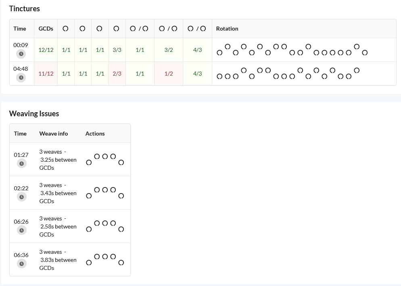Viewport: 401px width, 286px height.
Task: Click last action icon in 06:26 weave row
Action: [x=121, y=229]
